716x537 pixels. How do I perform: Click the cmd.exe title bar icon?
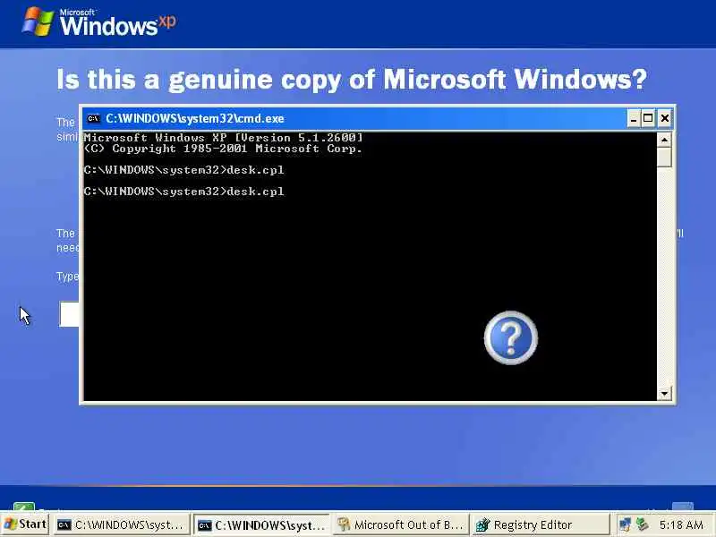pos(93,119)
